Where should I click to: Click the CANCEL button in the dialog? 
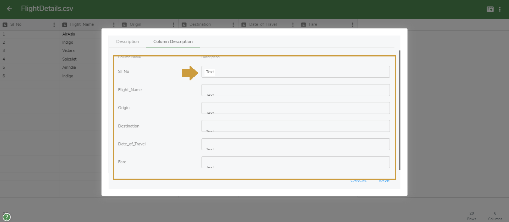tap(358, 180)
